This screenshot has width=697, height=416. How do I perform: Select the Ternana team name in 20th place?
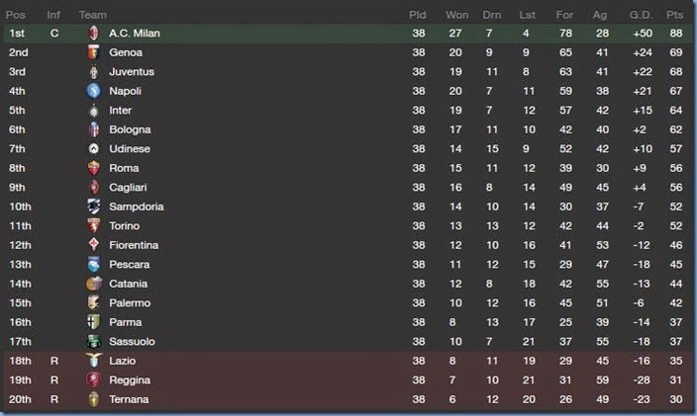[x=130, y=399]
